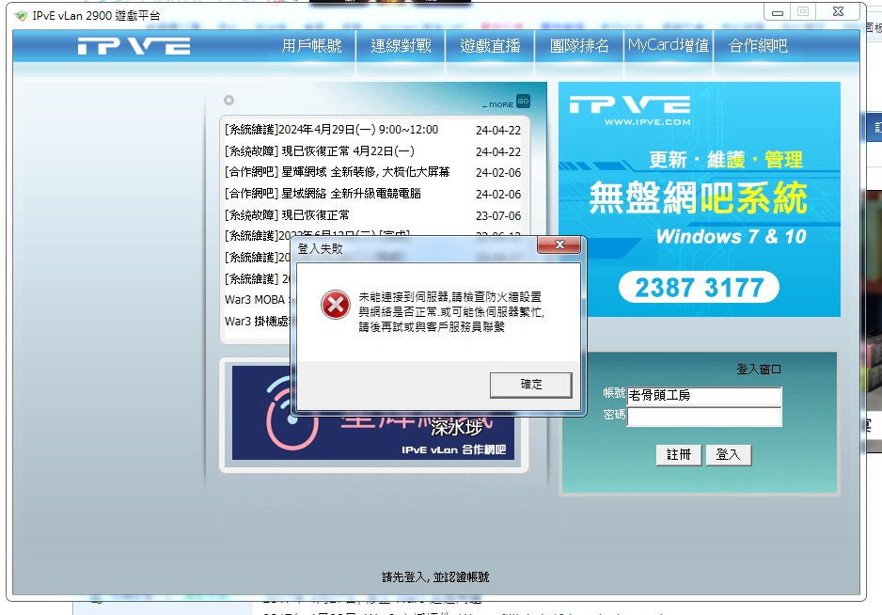
Task: Focus the 密碼 password field
Action: 704,417
